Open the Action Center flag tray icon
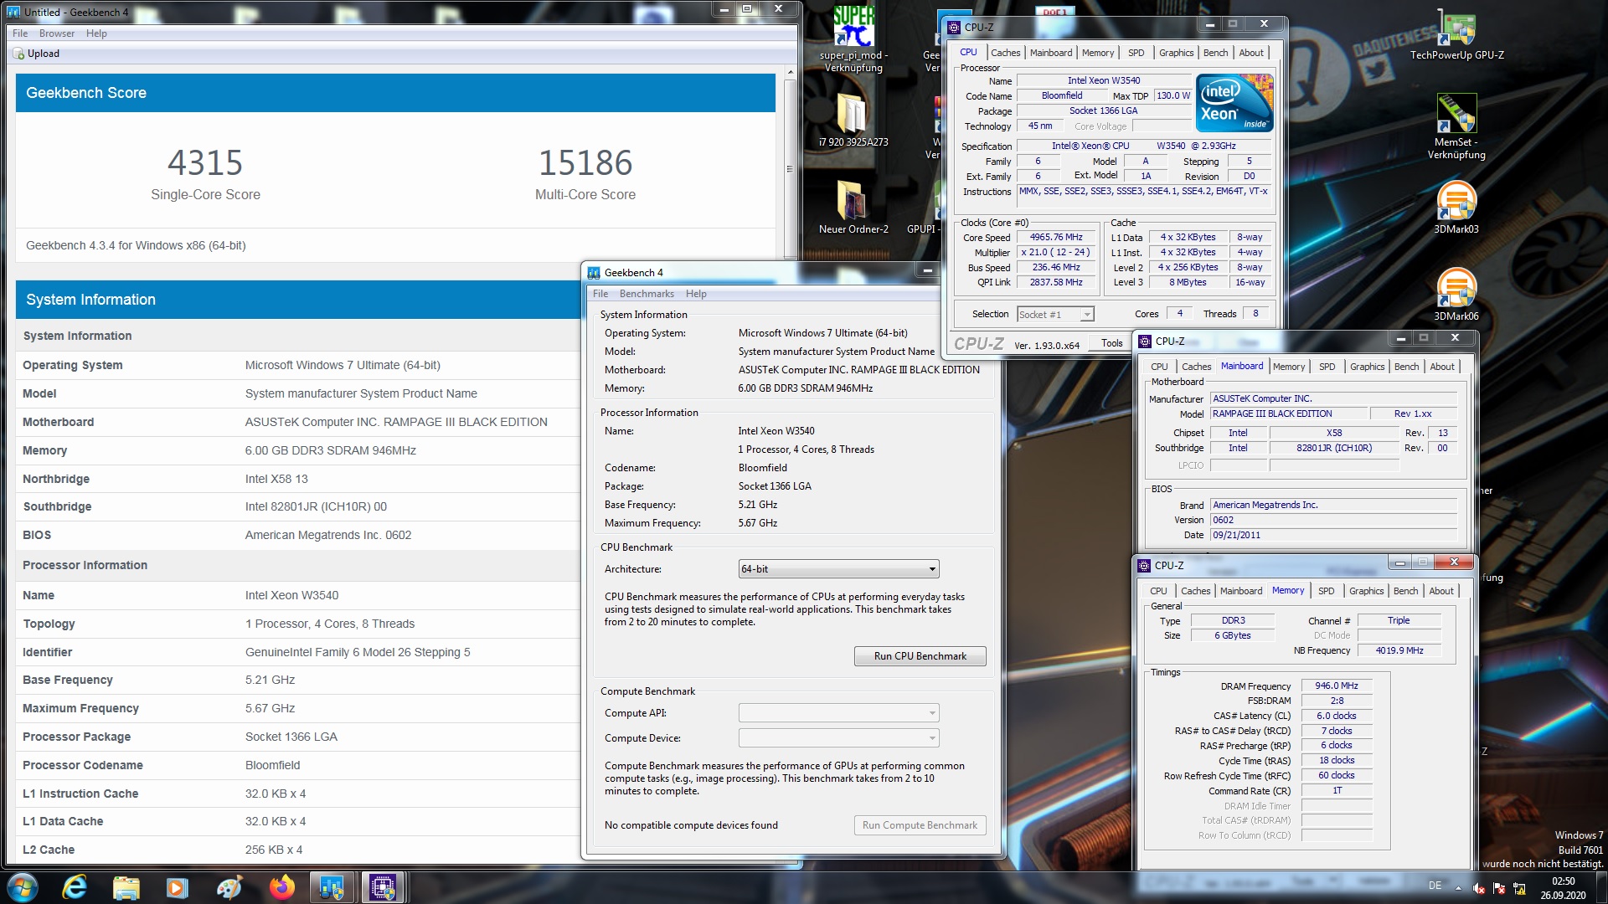 click(x=1499, y=888)
